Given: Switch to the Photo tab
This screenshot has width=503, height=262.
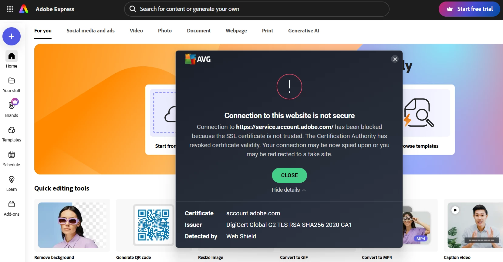Looking at the screenshot, I should (x=165, y=31).
